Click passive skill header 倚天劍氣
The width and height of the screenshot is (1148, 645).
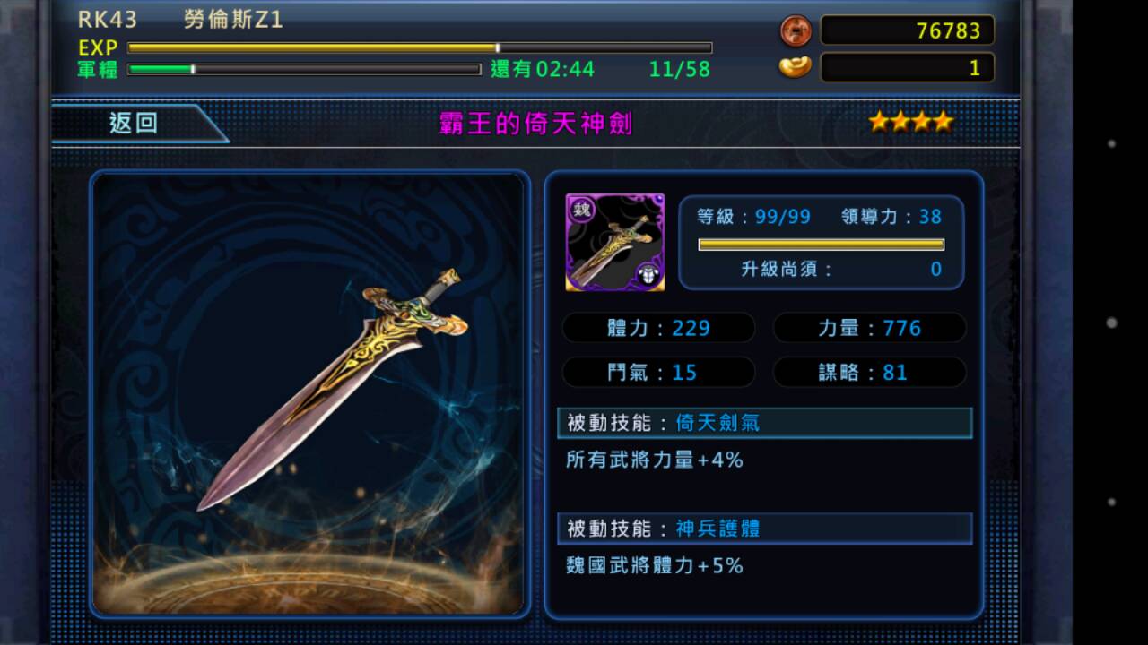click(x=764, y=423)
